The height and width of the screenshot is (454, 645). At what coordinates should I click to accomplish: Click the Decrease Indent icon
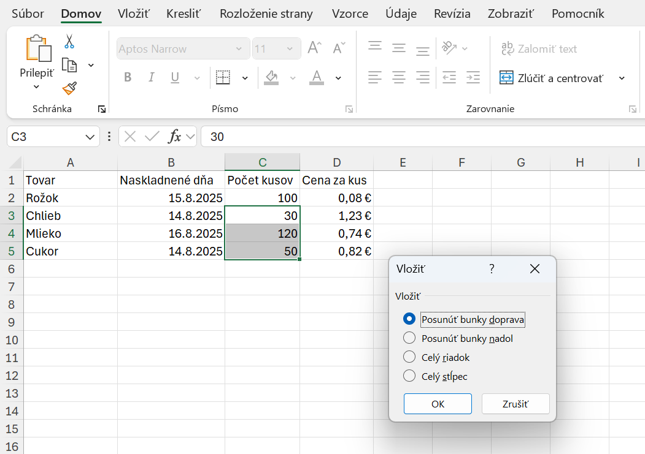(x=449, y=77)
